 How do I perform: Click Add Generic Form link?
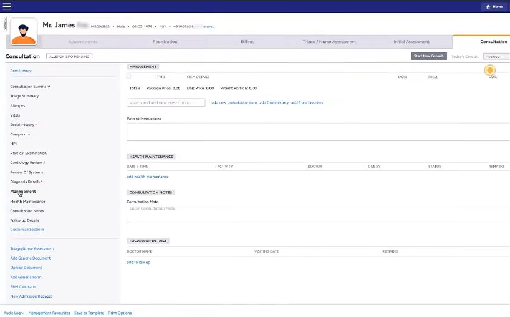tap(26, 277)
